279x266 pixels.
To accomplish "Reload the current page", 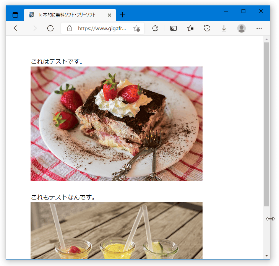I will (x=50, y=28).
